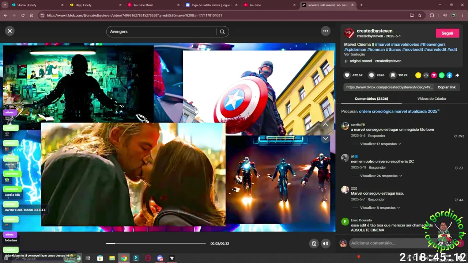Share video to Facebook
This screenshot has width=468, height=263.
tap(449, 75)
